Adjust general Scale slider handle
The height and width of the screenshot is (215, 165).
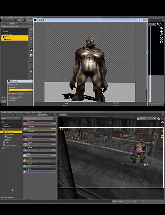[39, 155]
